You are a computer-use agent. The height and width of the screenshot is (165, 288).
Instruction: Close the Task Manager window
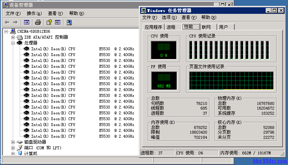281,11
